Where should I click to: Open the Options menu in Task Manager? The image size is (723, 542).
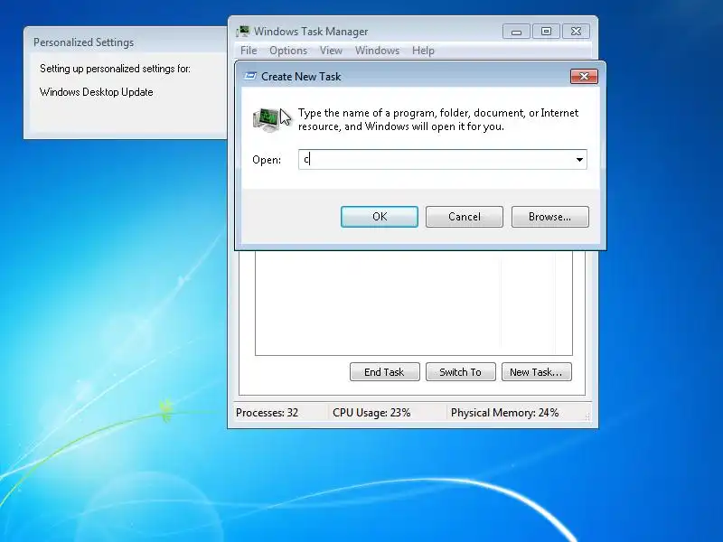288,51
